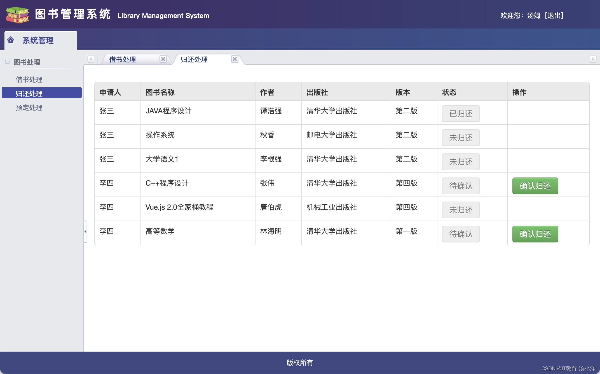Click 未归还 status of 操作系统

461,138
